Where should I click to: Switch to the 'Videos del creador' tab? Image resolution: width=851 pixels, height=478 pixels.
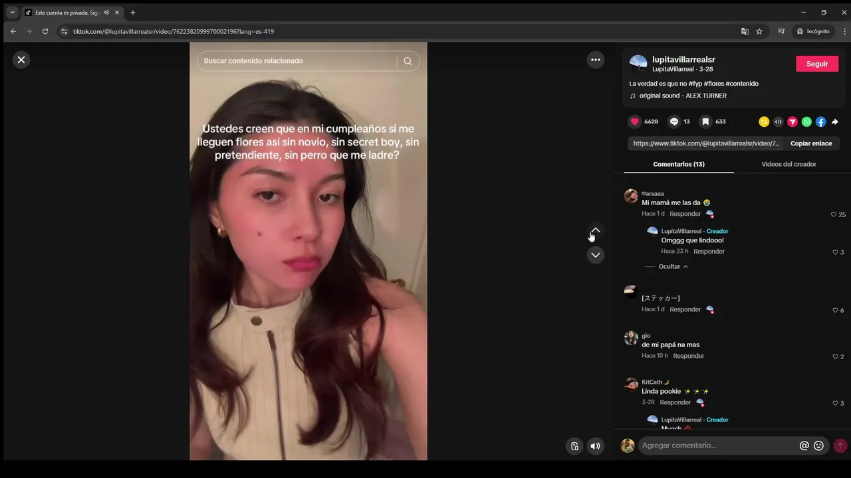789,164
